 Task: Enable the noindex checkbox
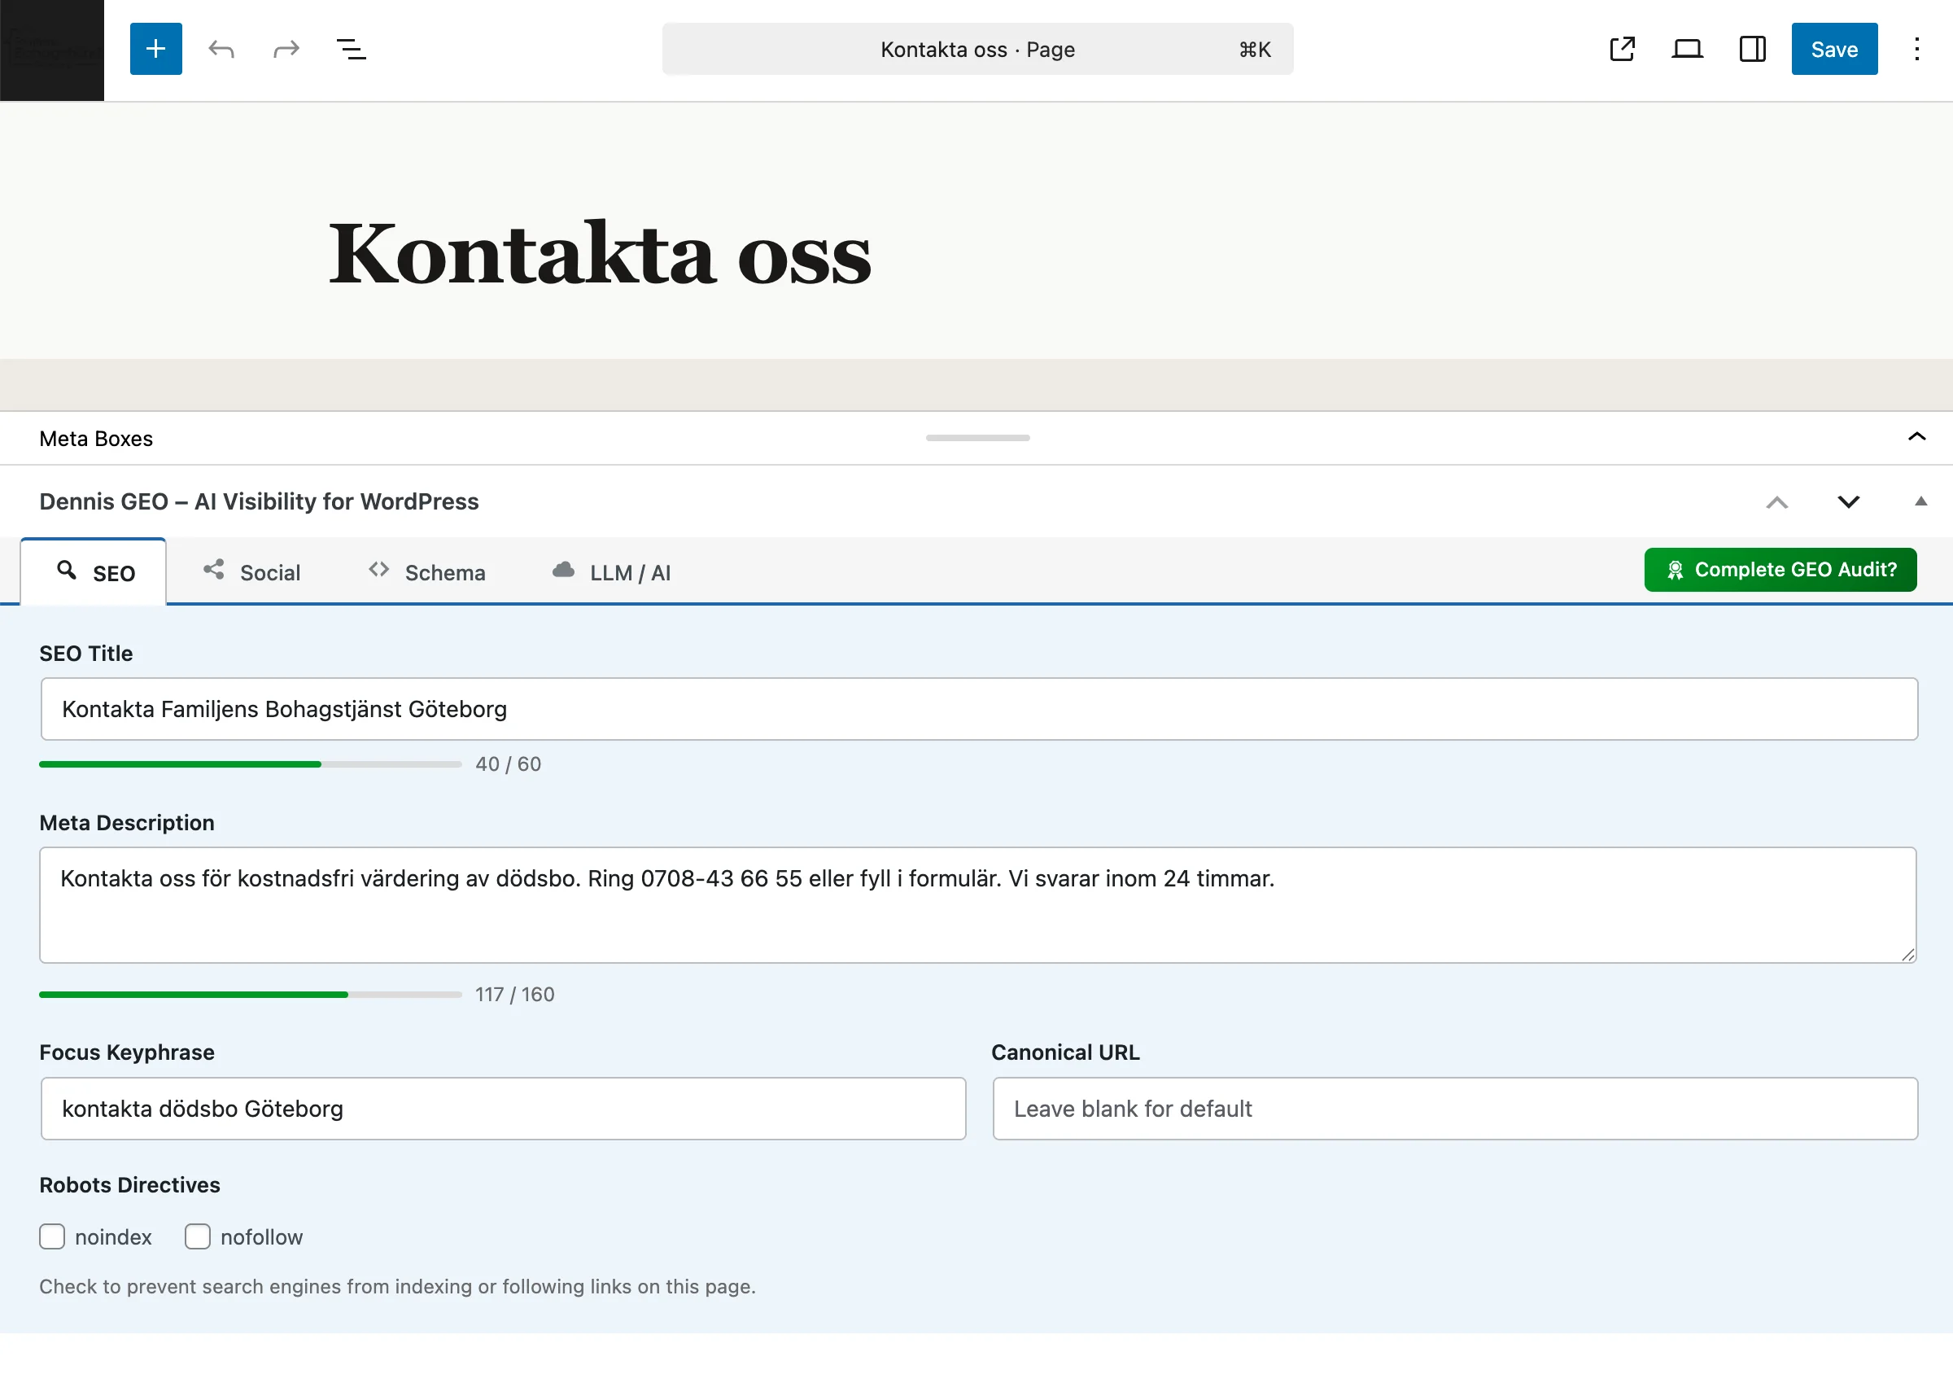coord(53,1236)
